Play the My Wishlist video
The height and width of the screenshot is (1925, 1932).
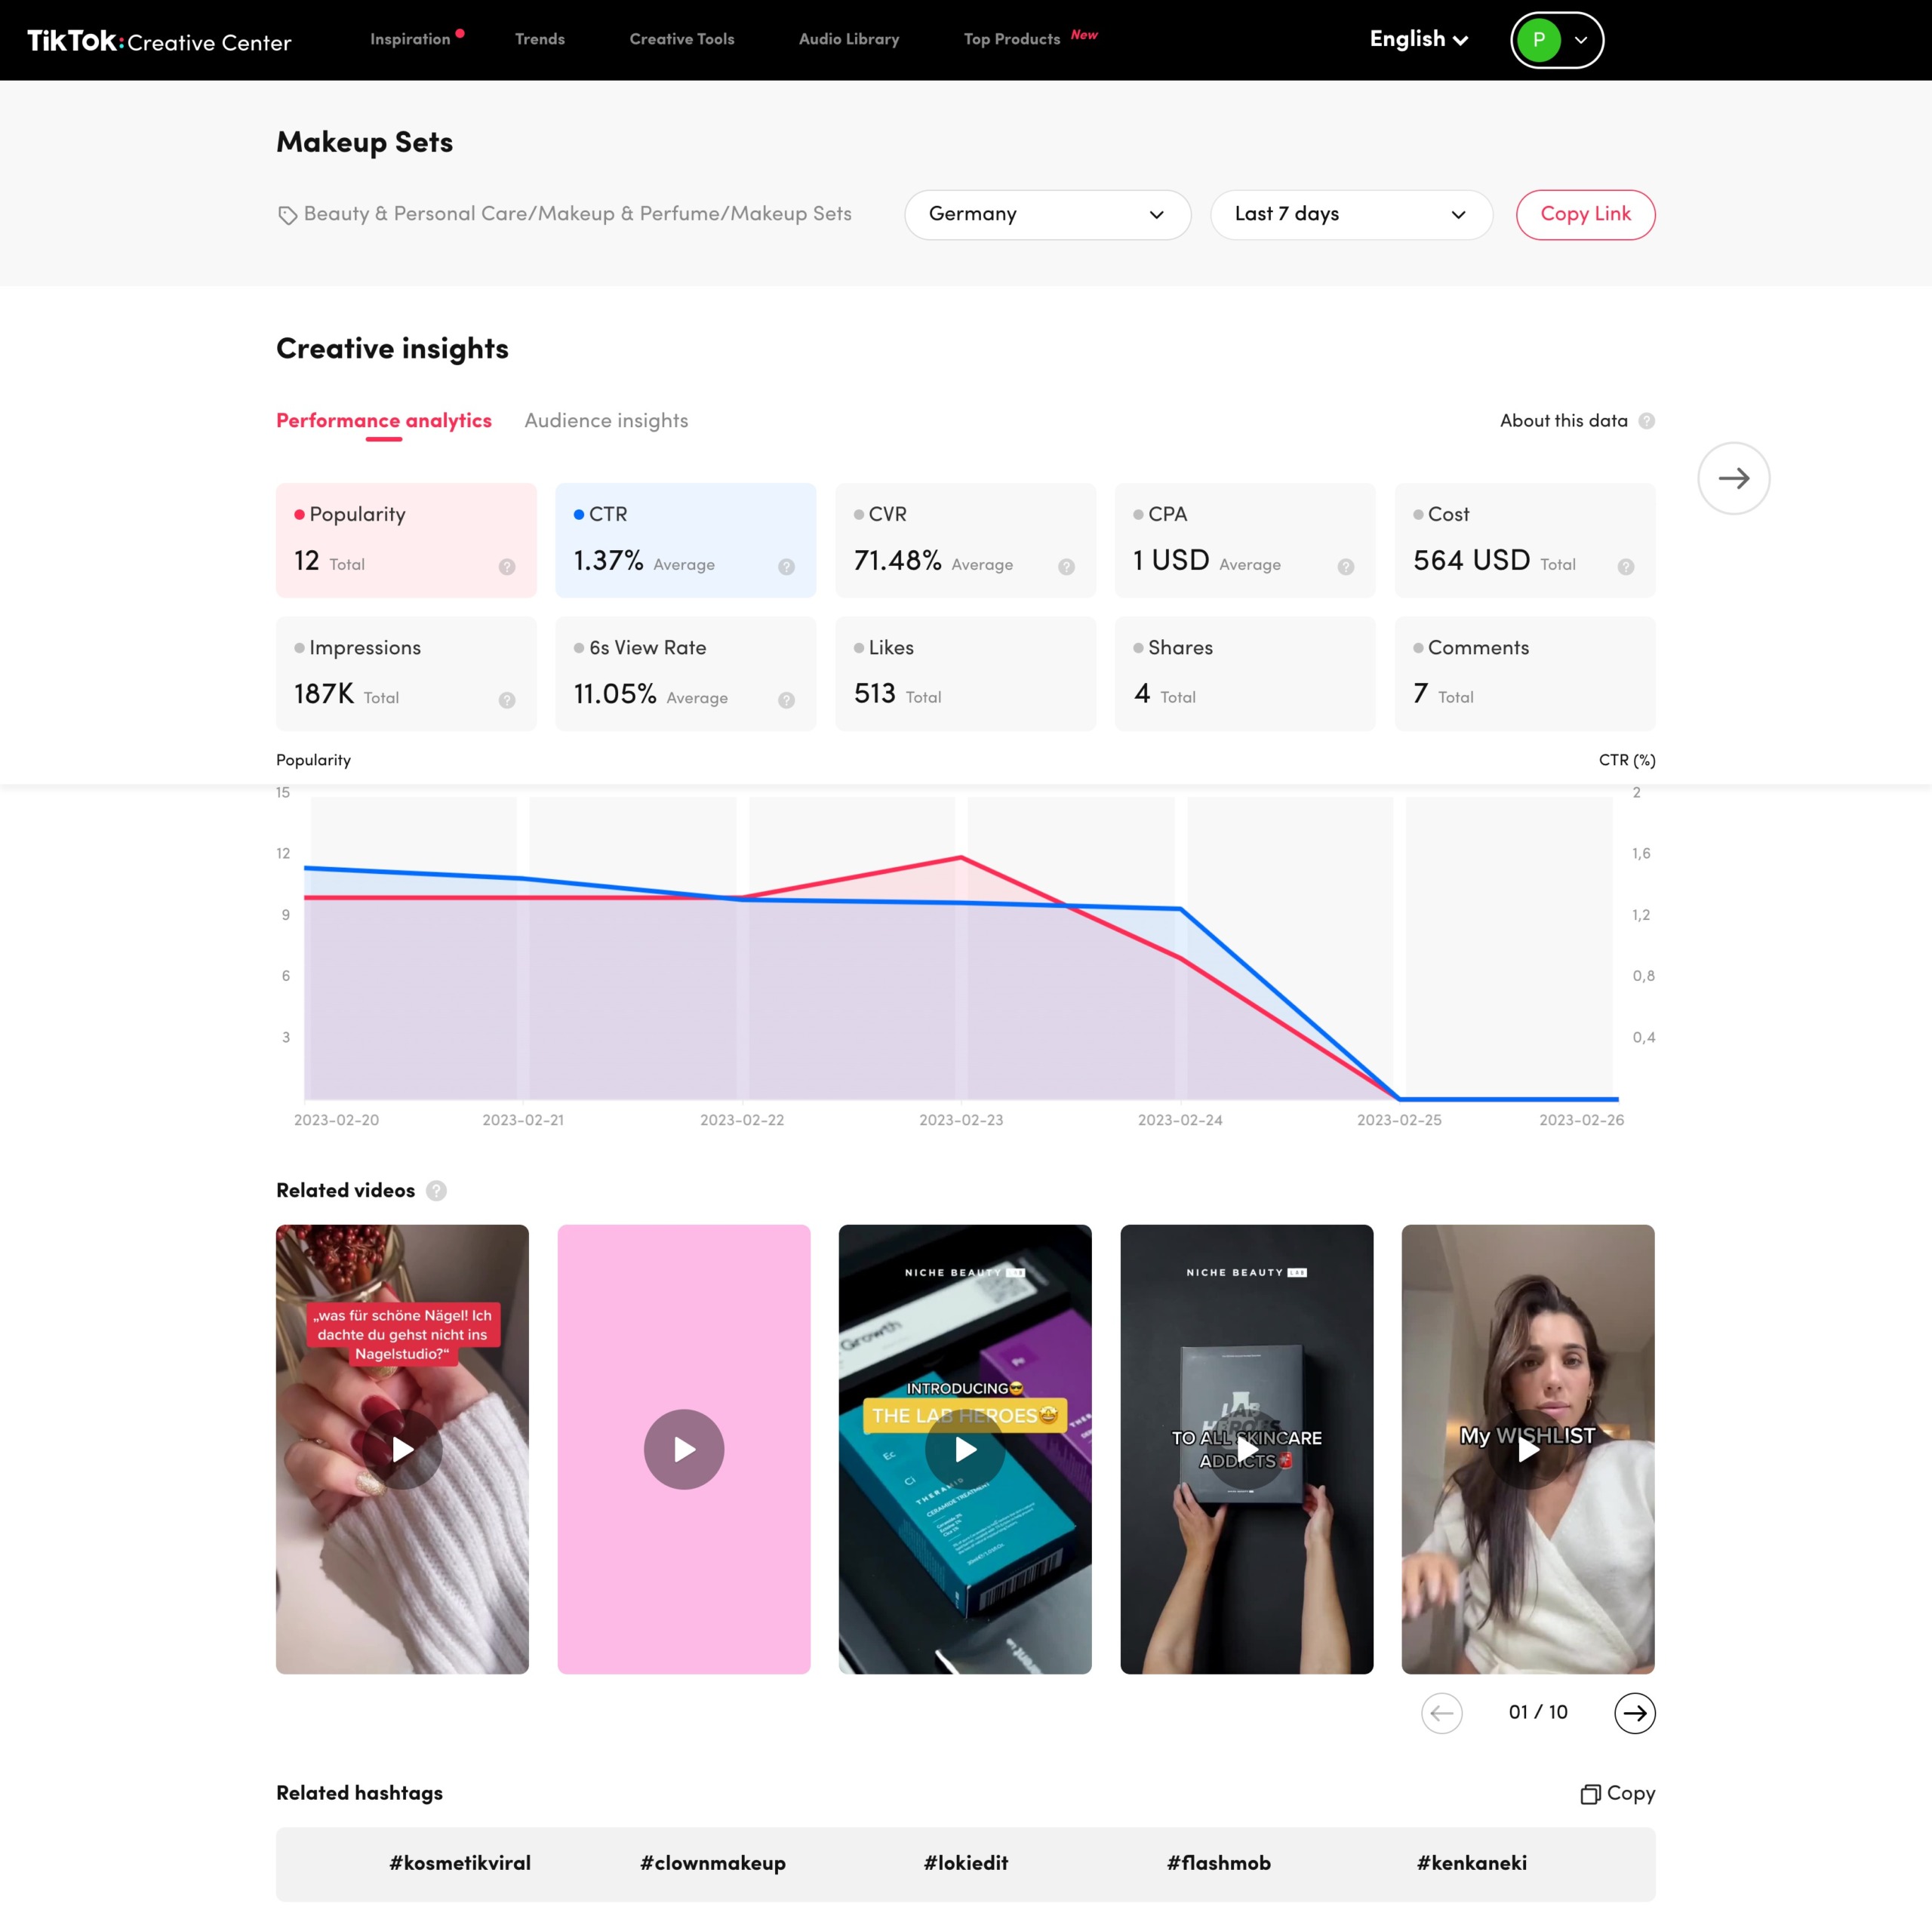click(1528, 1449)
